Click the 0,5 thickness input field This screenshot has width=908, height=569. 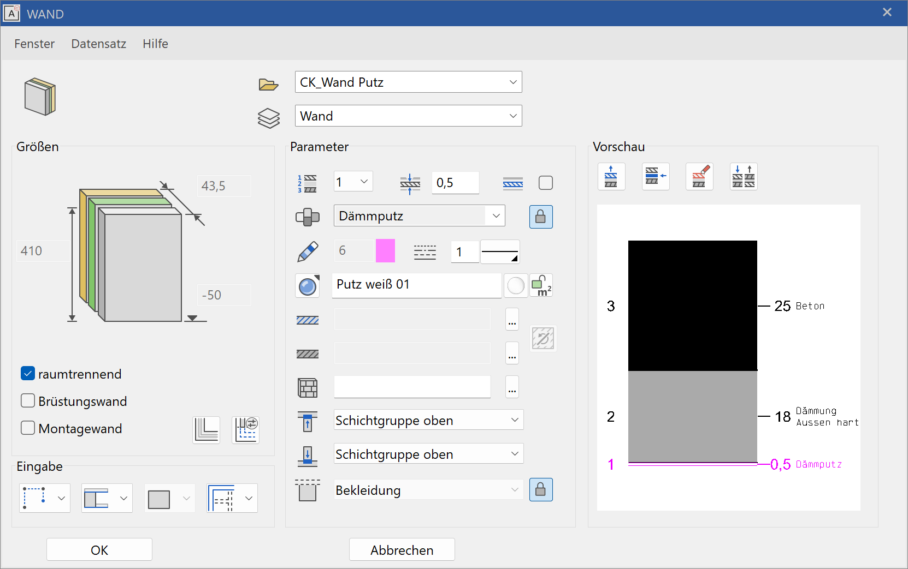click(456, 183)
